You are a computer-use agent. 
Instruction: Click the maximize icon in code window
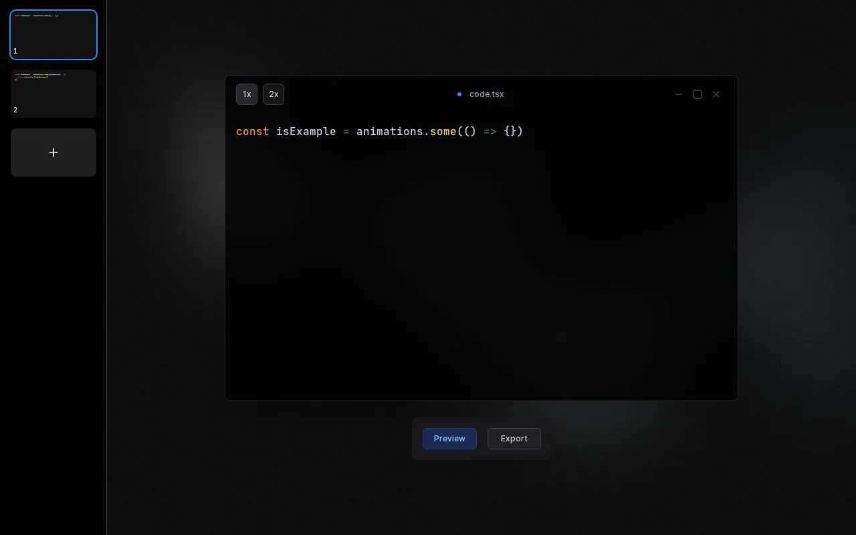click(698, 94)
